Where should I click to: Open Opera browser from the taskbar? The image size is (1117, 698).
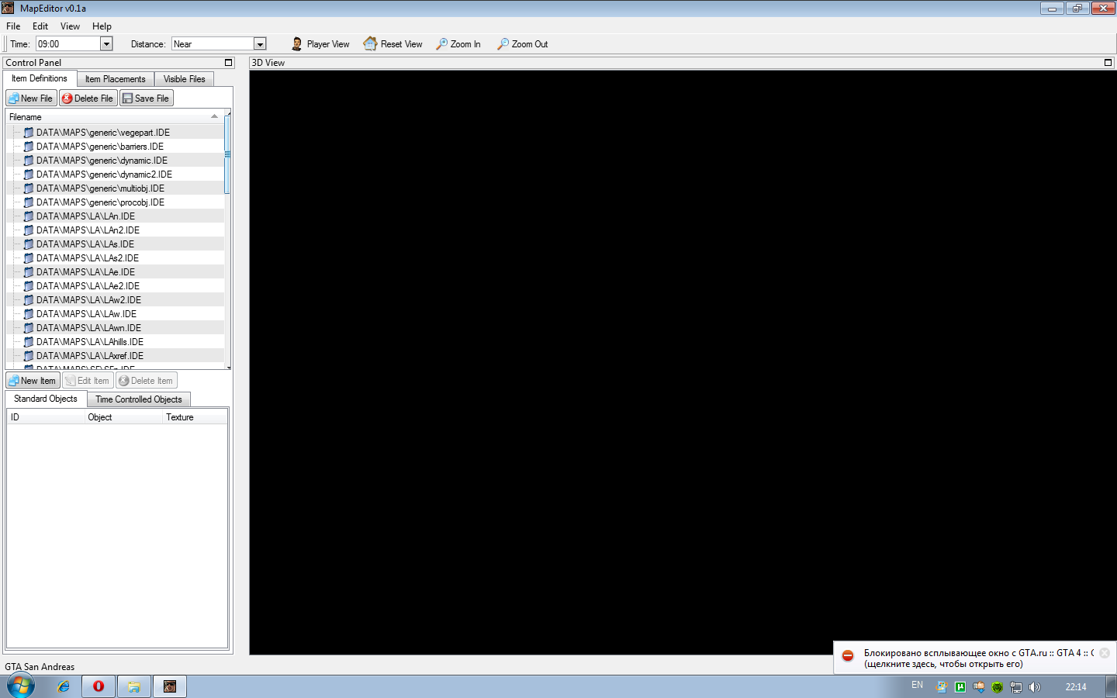(x=99, y=686)
